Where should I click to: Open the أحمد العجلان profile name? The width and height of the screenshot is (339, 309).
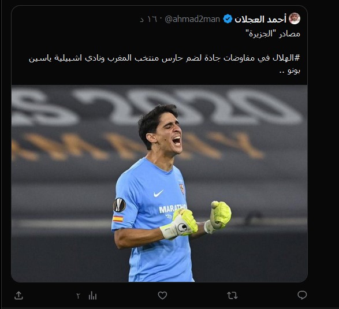[260, 19]
